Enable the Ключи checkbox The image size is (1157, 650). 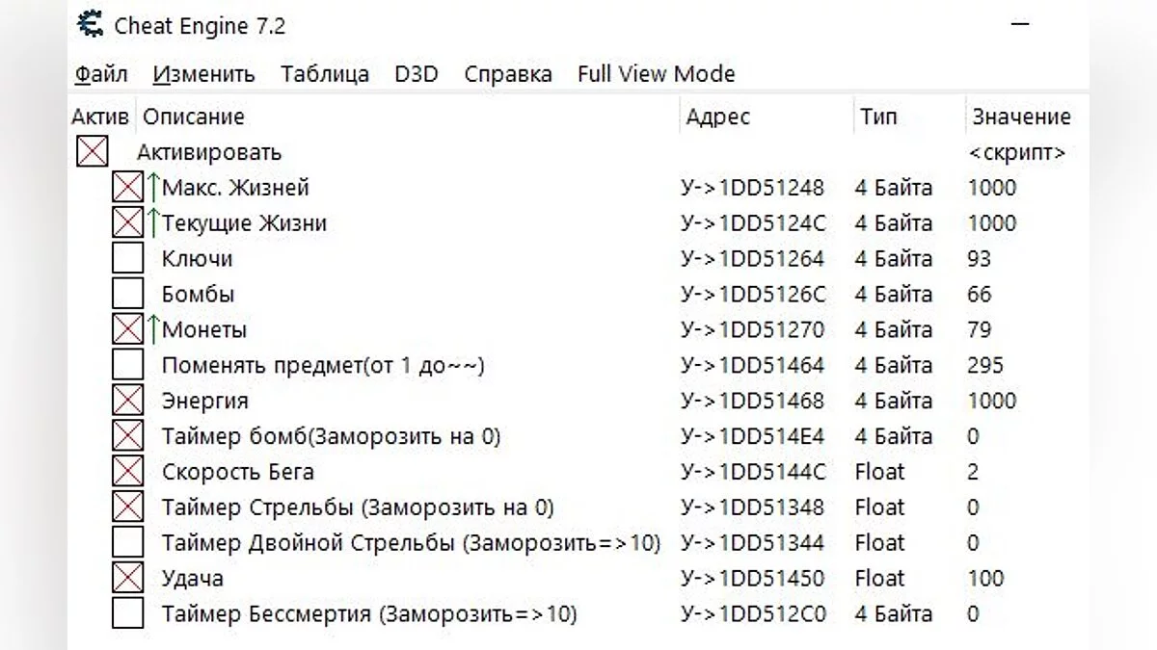pyautogui.click(x=127, y=258)
